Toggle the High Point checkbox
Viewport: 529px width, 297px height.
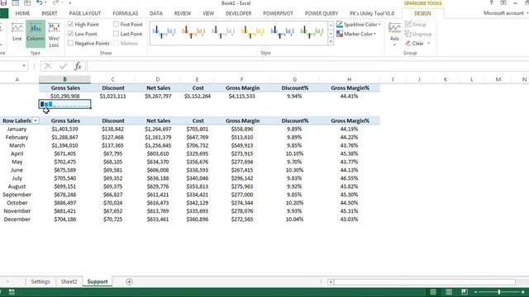pyautogui.click(x=70, y=24)
